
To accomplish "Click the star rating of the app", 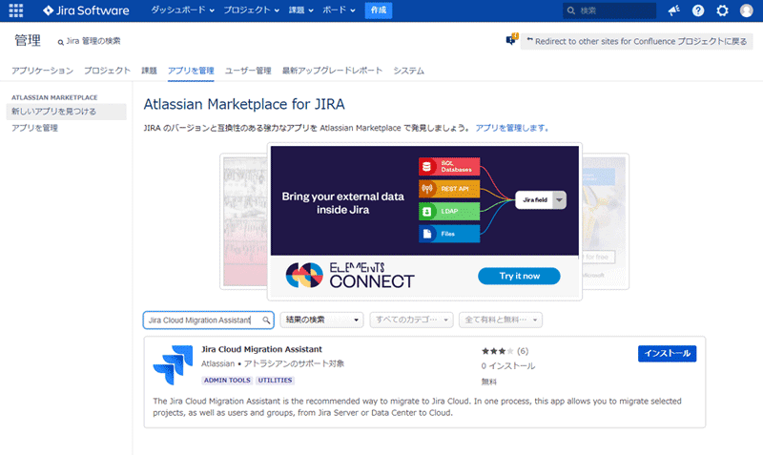I will pyautogui.click(x=497, y=351).
